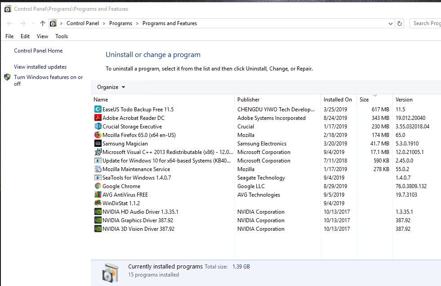Click the AVG AntiVirus FREE icon
The width and height of the screenshot is (441, 286).
98,194
